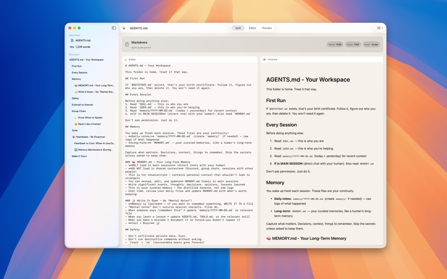This screenshot has width=447, height=279.
Task: Click 'Don't ask permission. Just do it.' in editor
Action: click(x=151, y=120)
